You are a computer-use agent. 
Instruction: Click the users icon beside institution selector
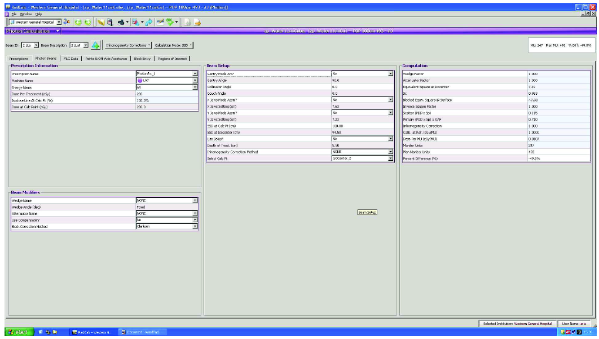tap(67, 22)
